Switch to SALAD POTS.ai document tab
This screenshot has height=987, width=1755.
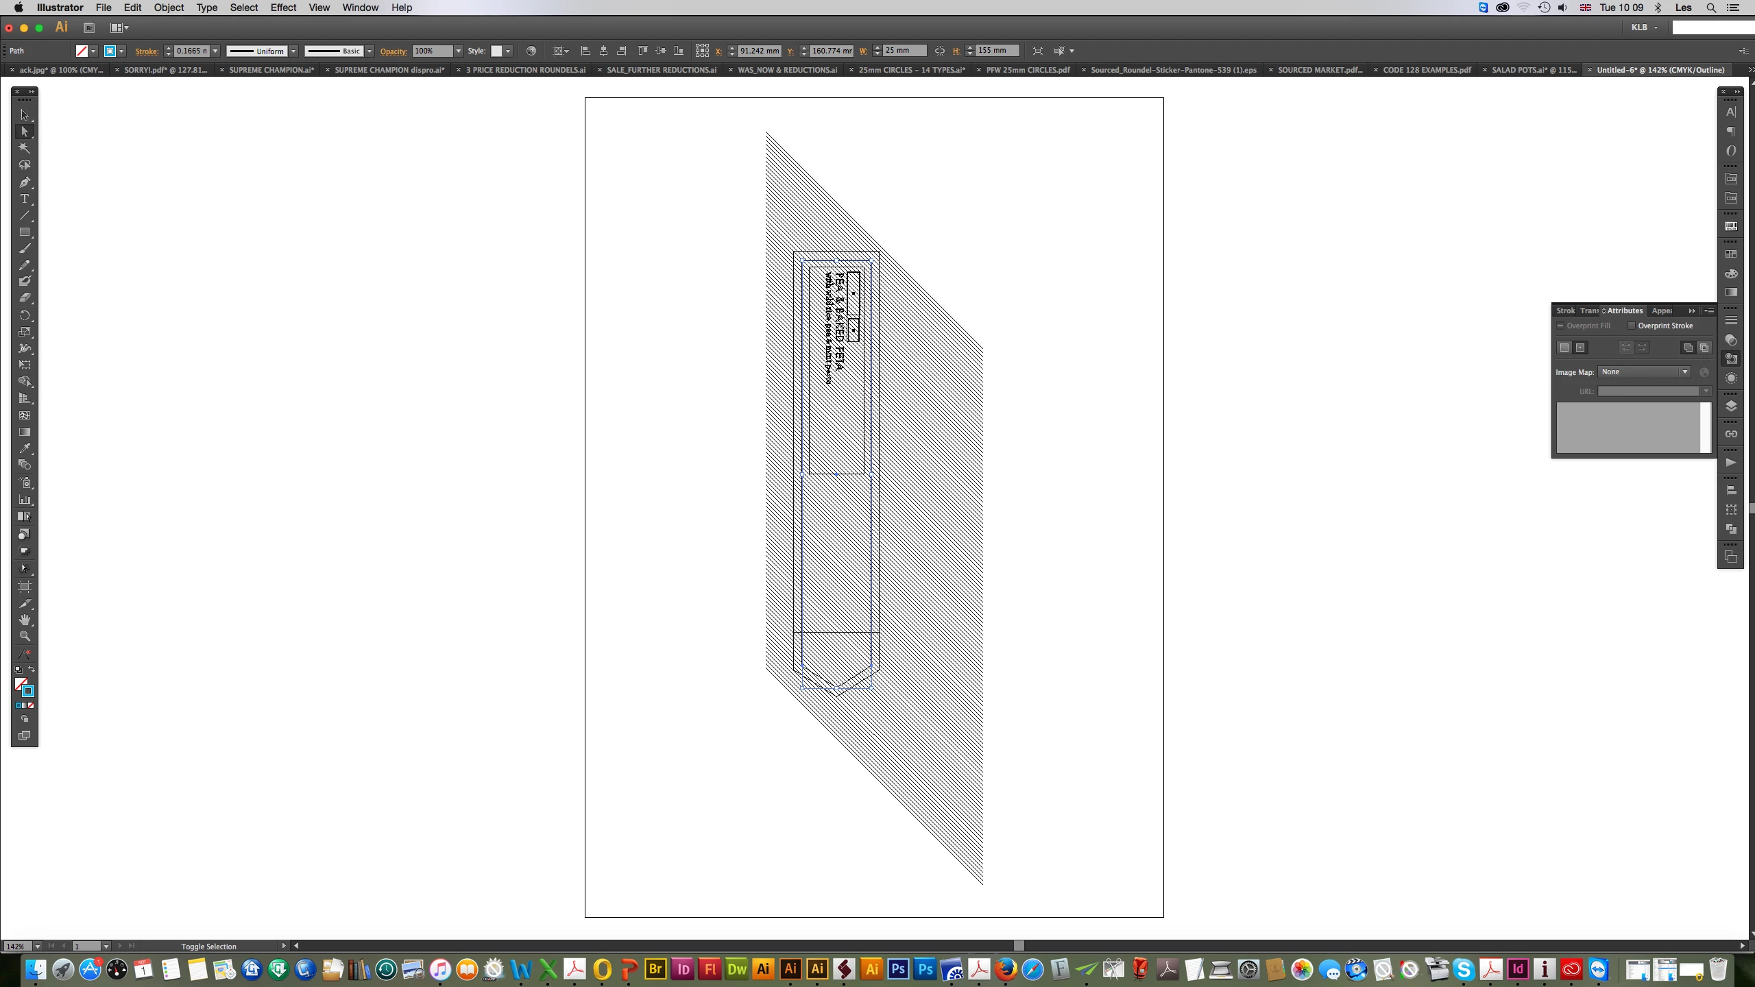pos(1533,70)
